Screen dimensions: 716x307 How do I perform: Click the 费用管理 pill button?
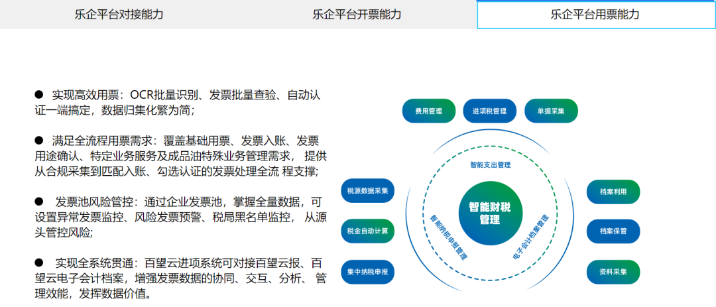(x=429, y=111)
